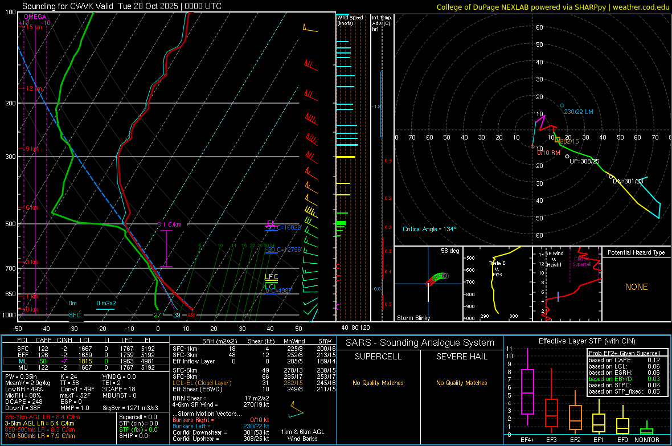Click the yellow LFC level label
The height and width of the screenshot is (446, 672).
tap(271, 277)
